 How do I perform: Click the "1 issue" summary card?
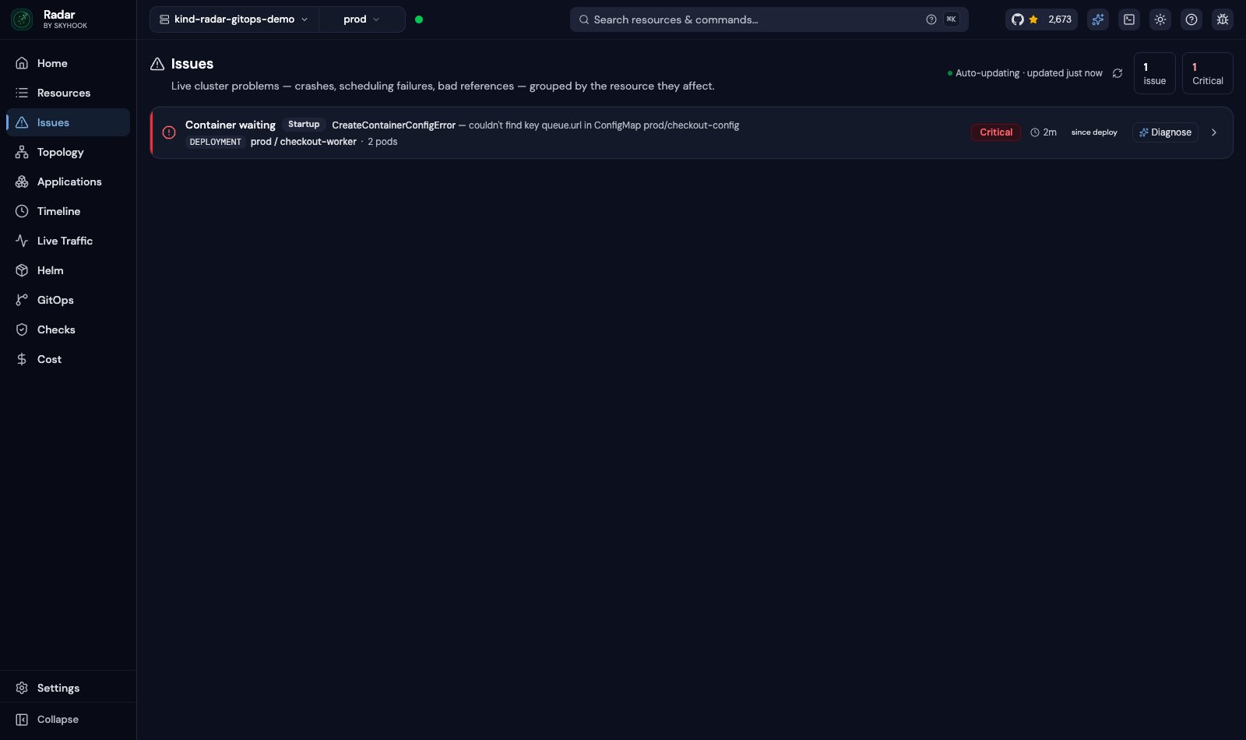click(1155, 73)
